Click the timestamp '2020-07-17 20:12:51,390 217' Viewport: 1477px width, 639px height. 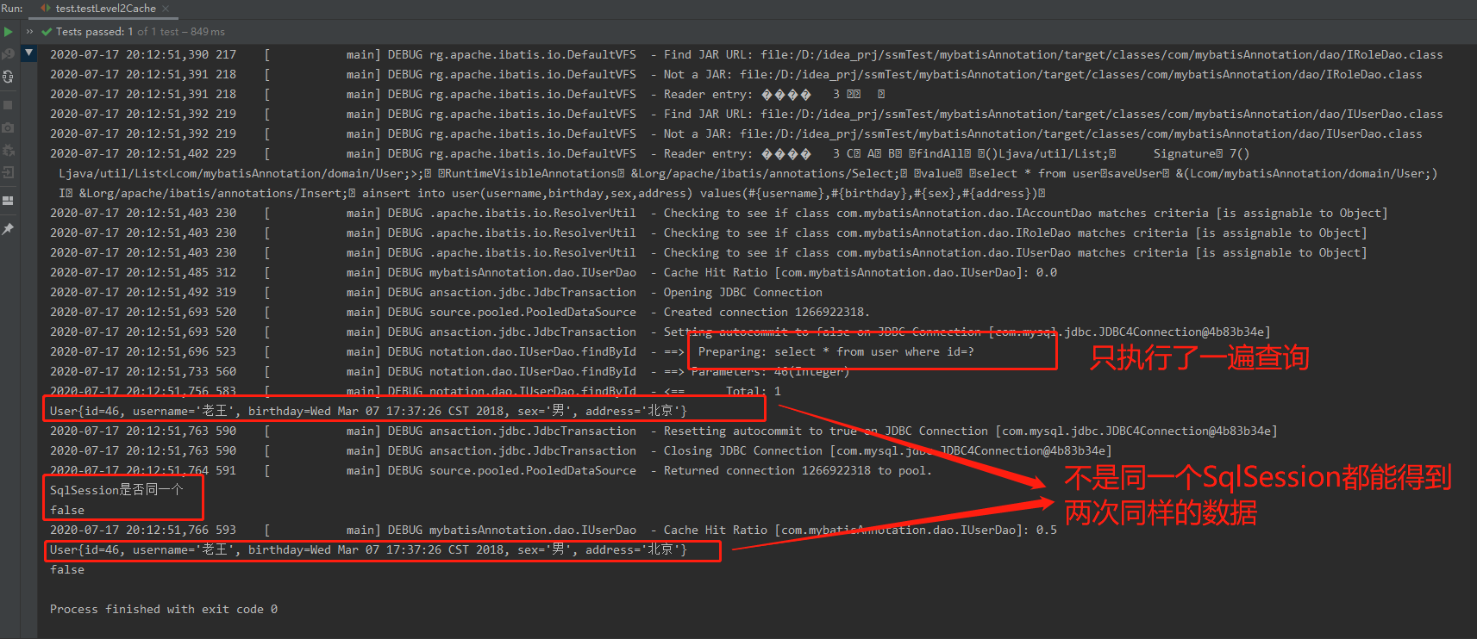[x=143, y=54]
